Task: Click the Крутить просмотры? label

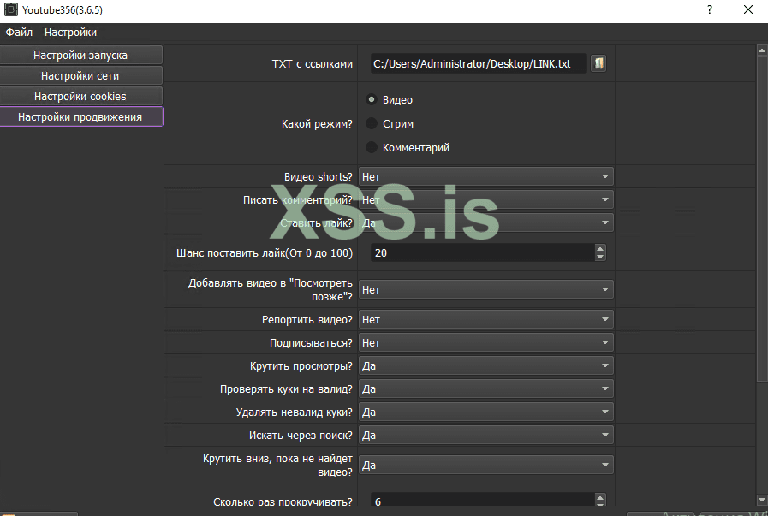Action: coord(301,365)
